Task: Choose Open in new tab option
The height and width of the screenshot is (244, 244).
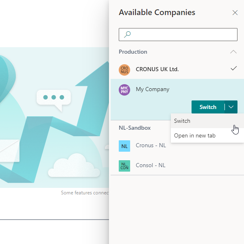Action: click(x=207, y=135)
